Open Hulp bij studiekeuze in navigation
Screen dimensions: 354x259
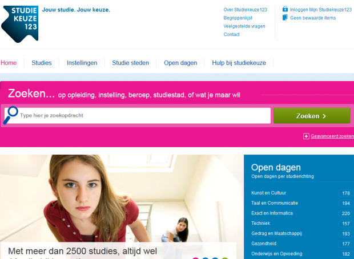pos(239,63)
